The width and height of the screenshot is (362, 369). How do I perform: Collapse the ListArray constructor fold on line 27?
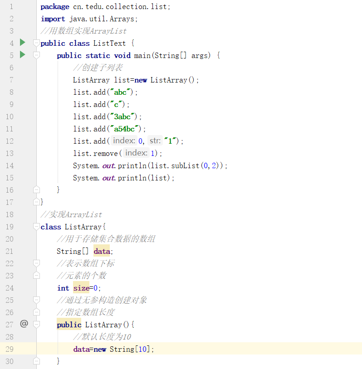[x=36, y=325]
